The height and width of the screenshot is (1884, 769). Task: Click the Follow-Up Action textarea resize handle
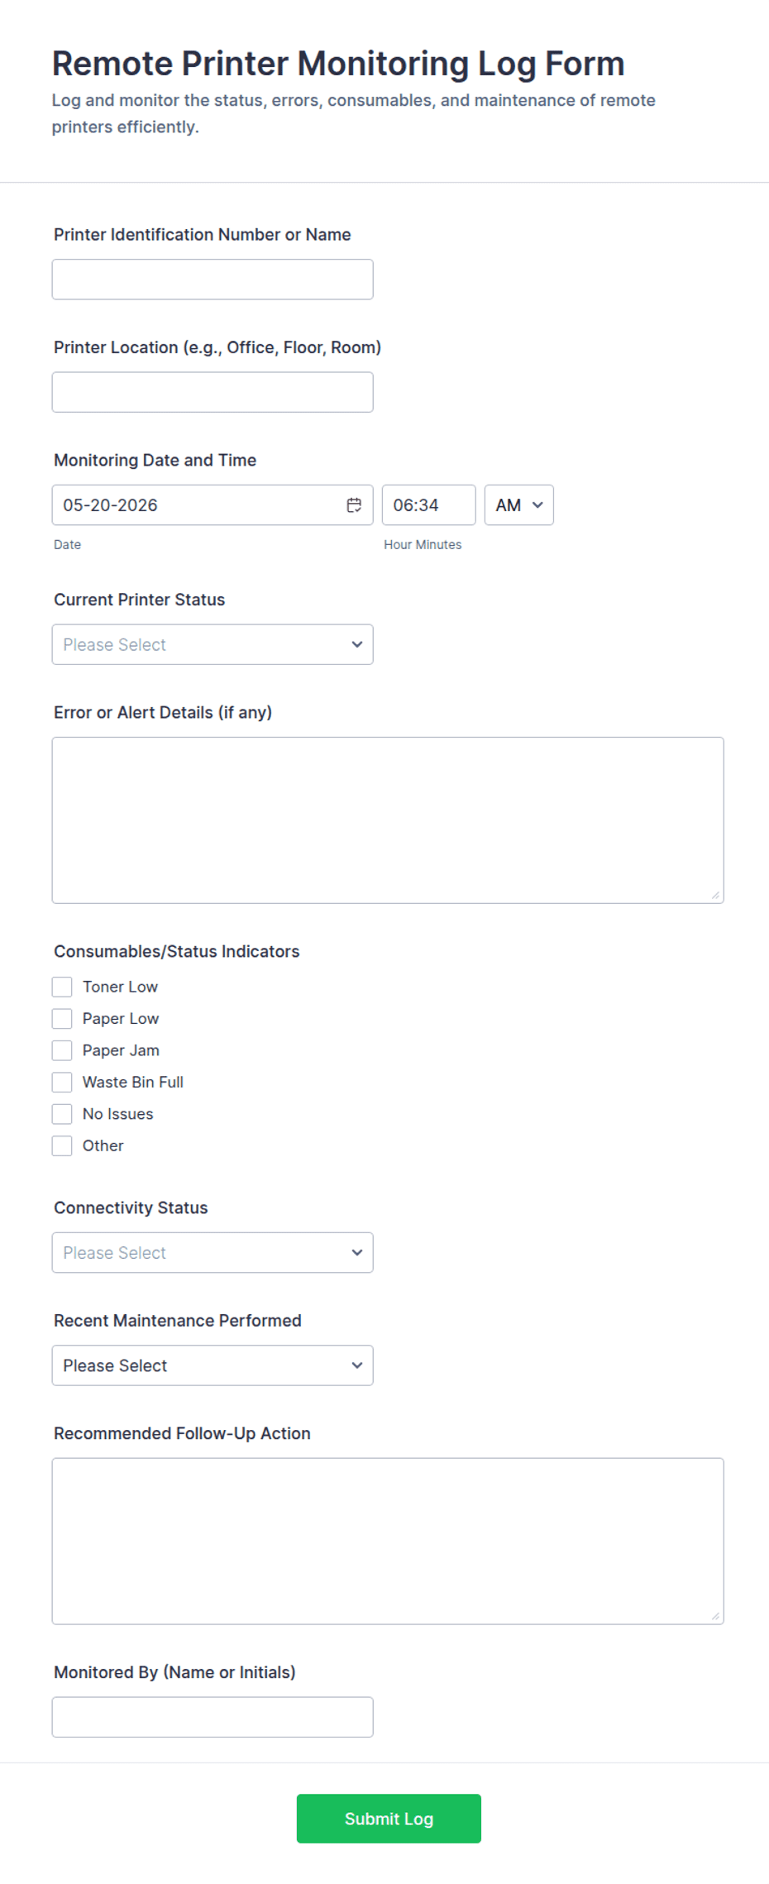click(715, 1616)
